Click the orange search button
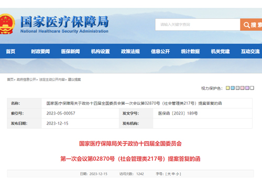This screenshot has width=262, height=190. tap(251, 25)
